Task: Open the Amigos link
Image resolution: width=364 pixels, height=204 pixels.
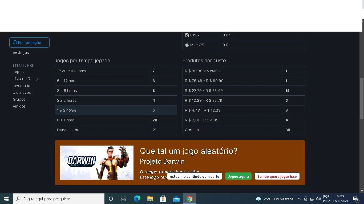Action: point(19,106)
